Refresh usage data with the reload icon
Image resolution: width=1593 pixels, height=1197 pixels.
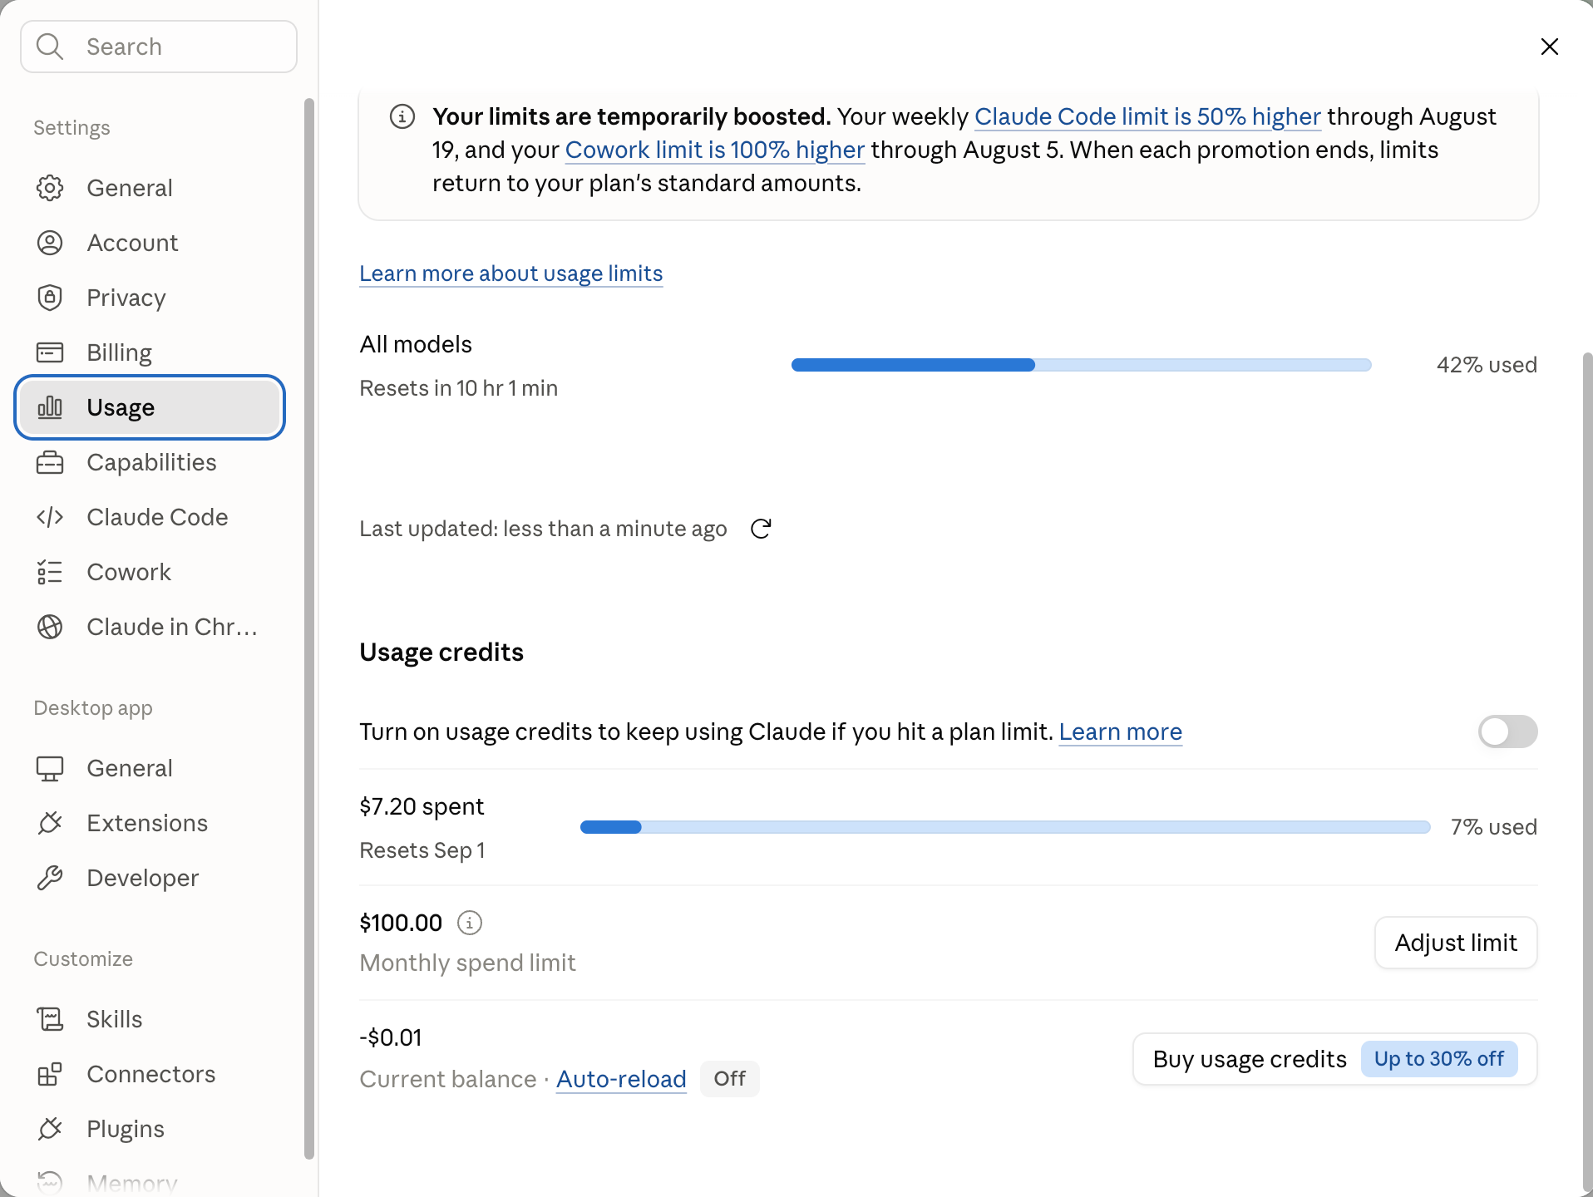(761, 529)
